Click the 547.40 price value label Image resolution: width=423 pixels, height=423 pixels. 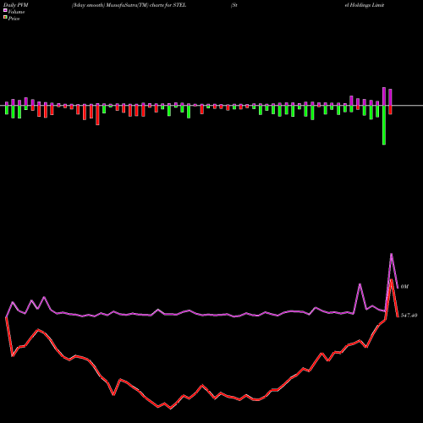pyautogui.click(x=409, y=316)
